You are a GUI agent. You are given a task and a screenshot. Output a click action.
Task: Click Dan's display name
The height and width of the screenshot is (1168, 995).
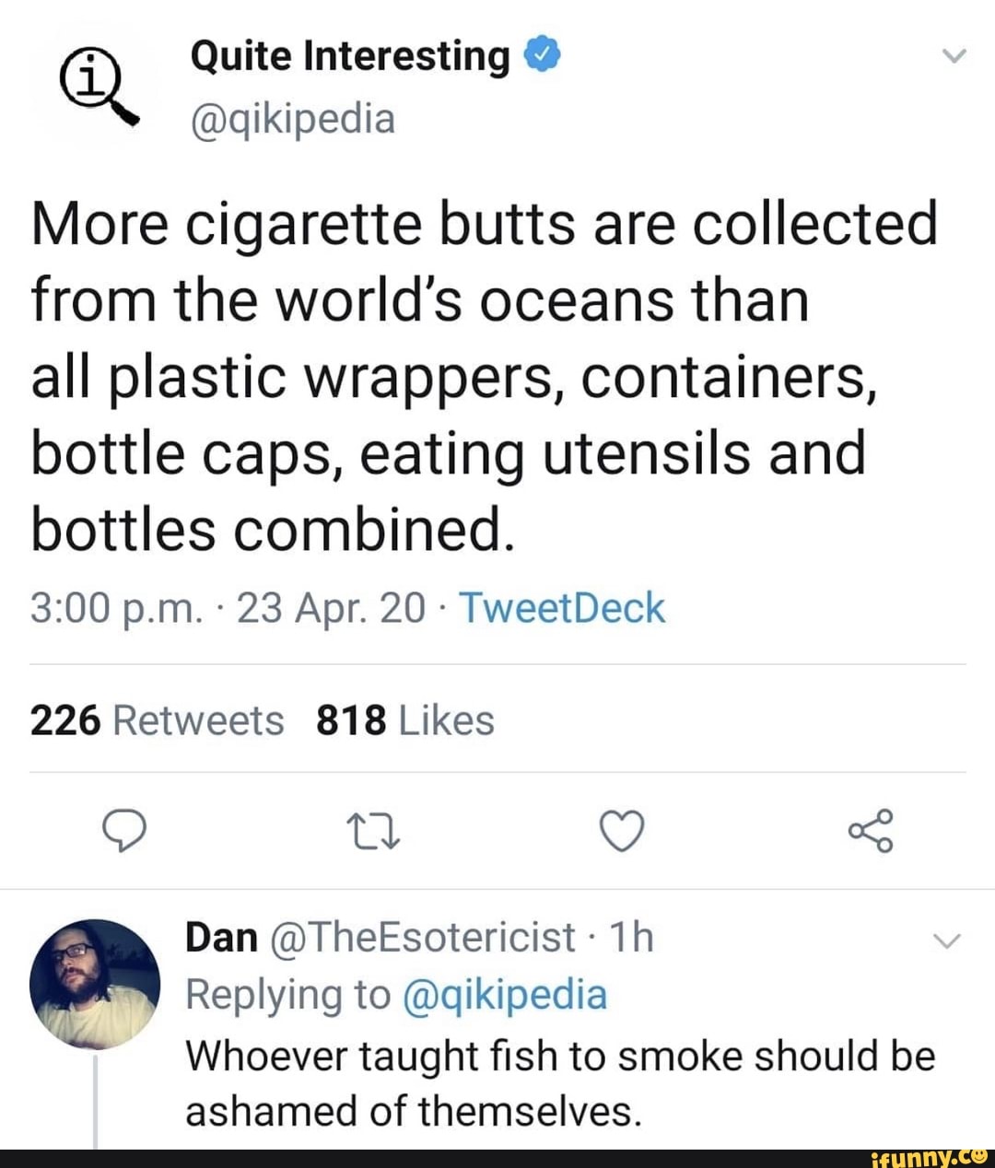pos(221,938)
